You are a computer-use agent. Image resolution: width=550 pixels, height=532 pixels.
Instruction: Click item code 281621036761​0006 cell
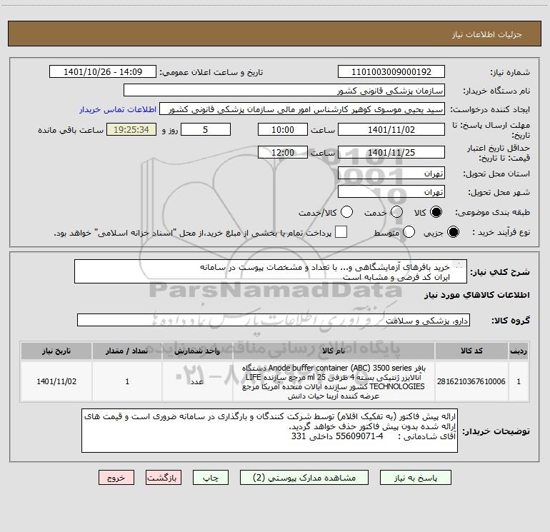coord(471,381)
